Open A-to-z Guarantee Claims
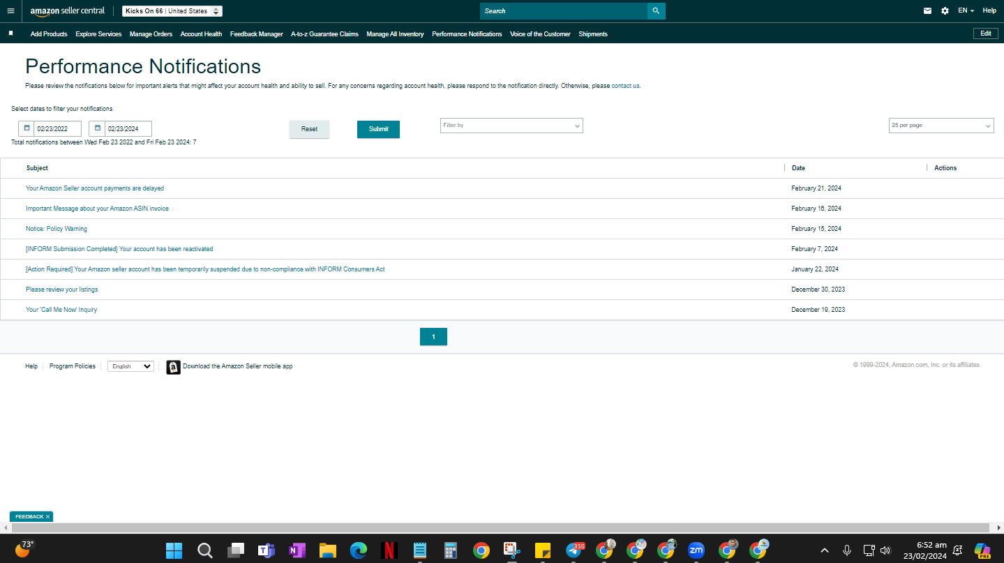 (324, 34)
